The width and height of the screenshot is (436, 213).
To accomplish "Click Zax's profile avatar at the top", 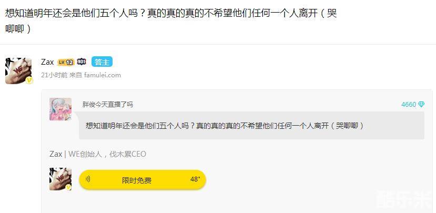I will [x=18, y=70].
